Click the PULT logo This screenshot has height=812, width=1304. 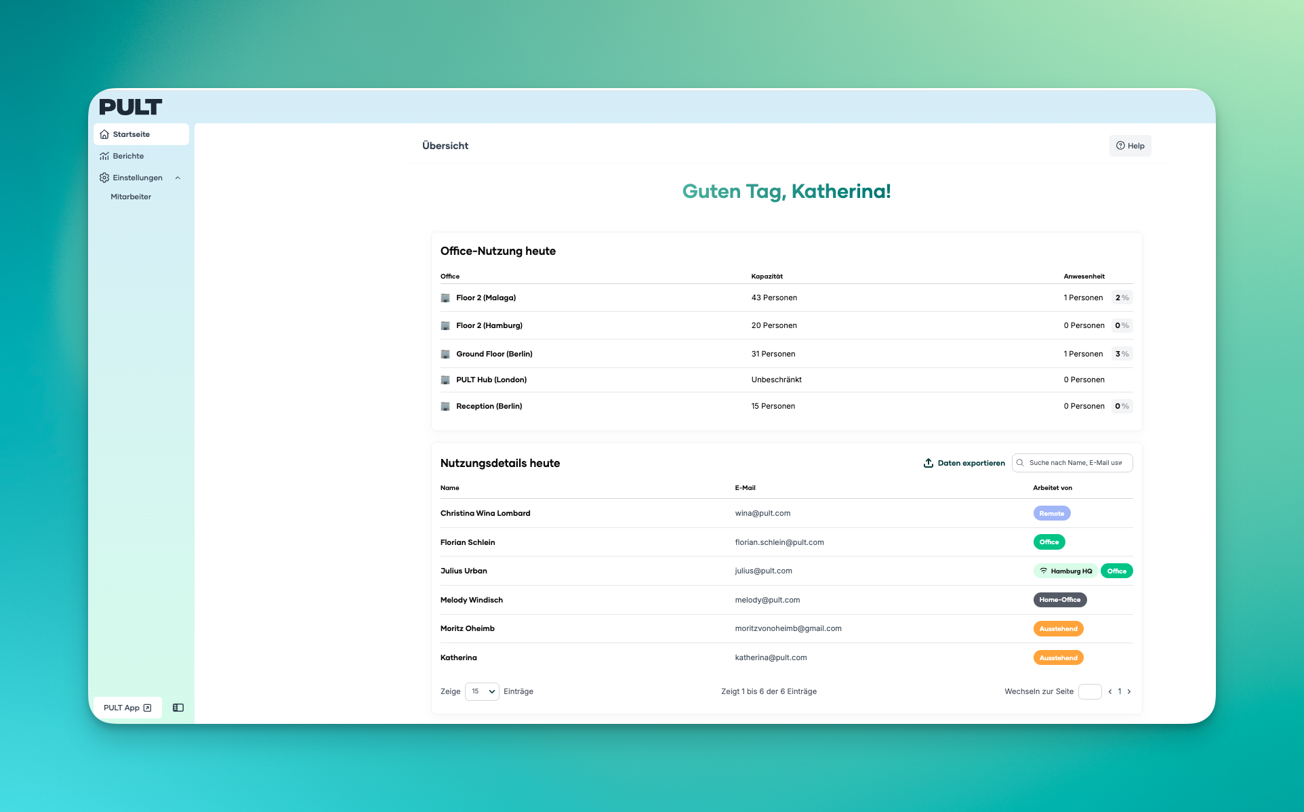click(130, 107)
